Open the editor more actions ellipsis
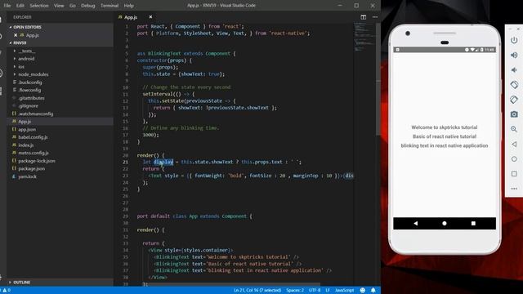 coord(375,17)
